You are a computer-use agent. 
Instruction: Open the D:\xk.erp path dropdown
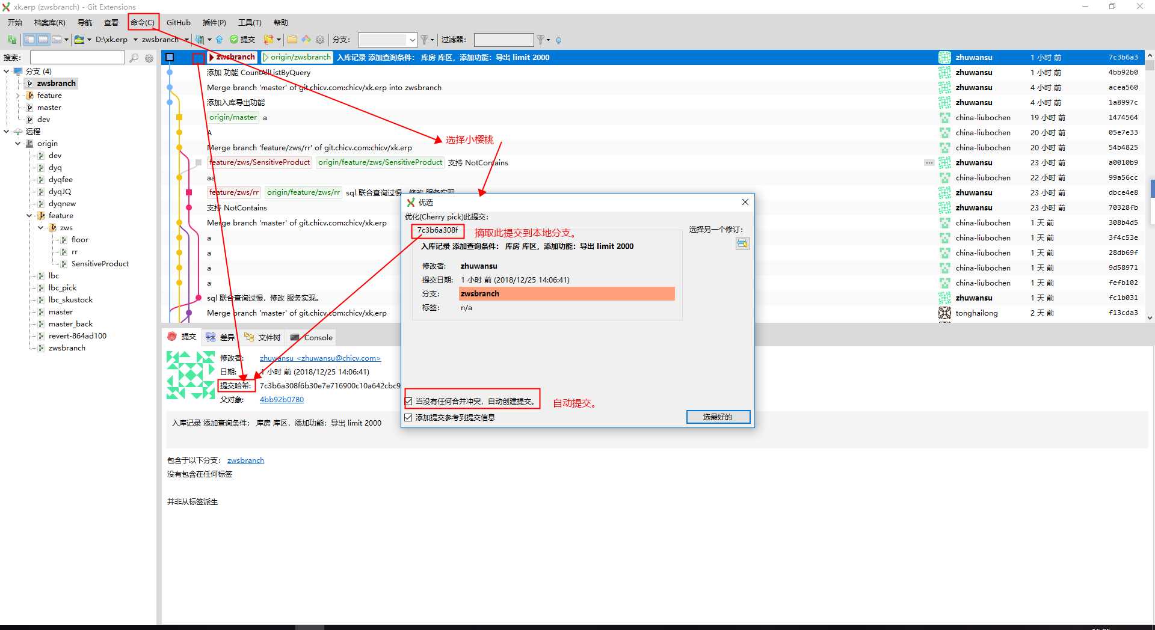pos(135,40)
